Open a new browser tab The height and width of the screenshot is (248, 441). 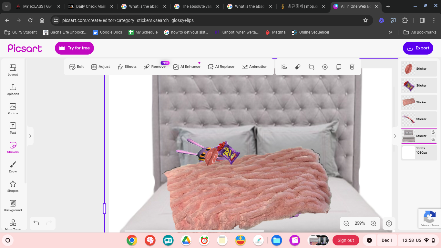tap(388, 6)
